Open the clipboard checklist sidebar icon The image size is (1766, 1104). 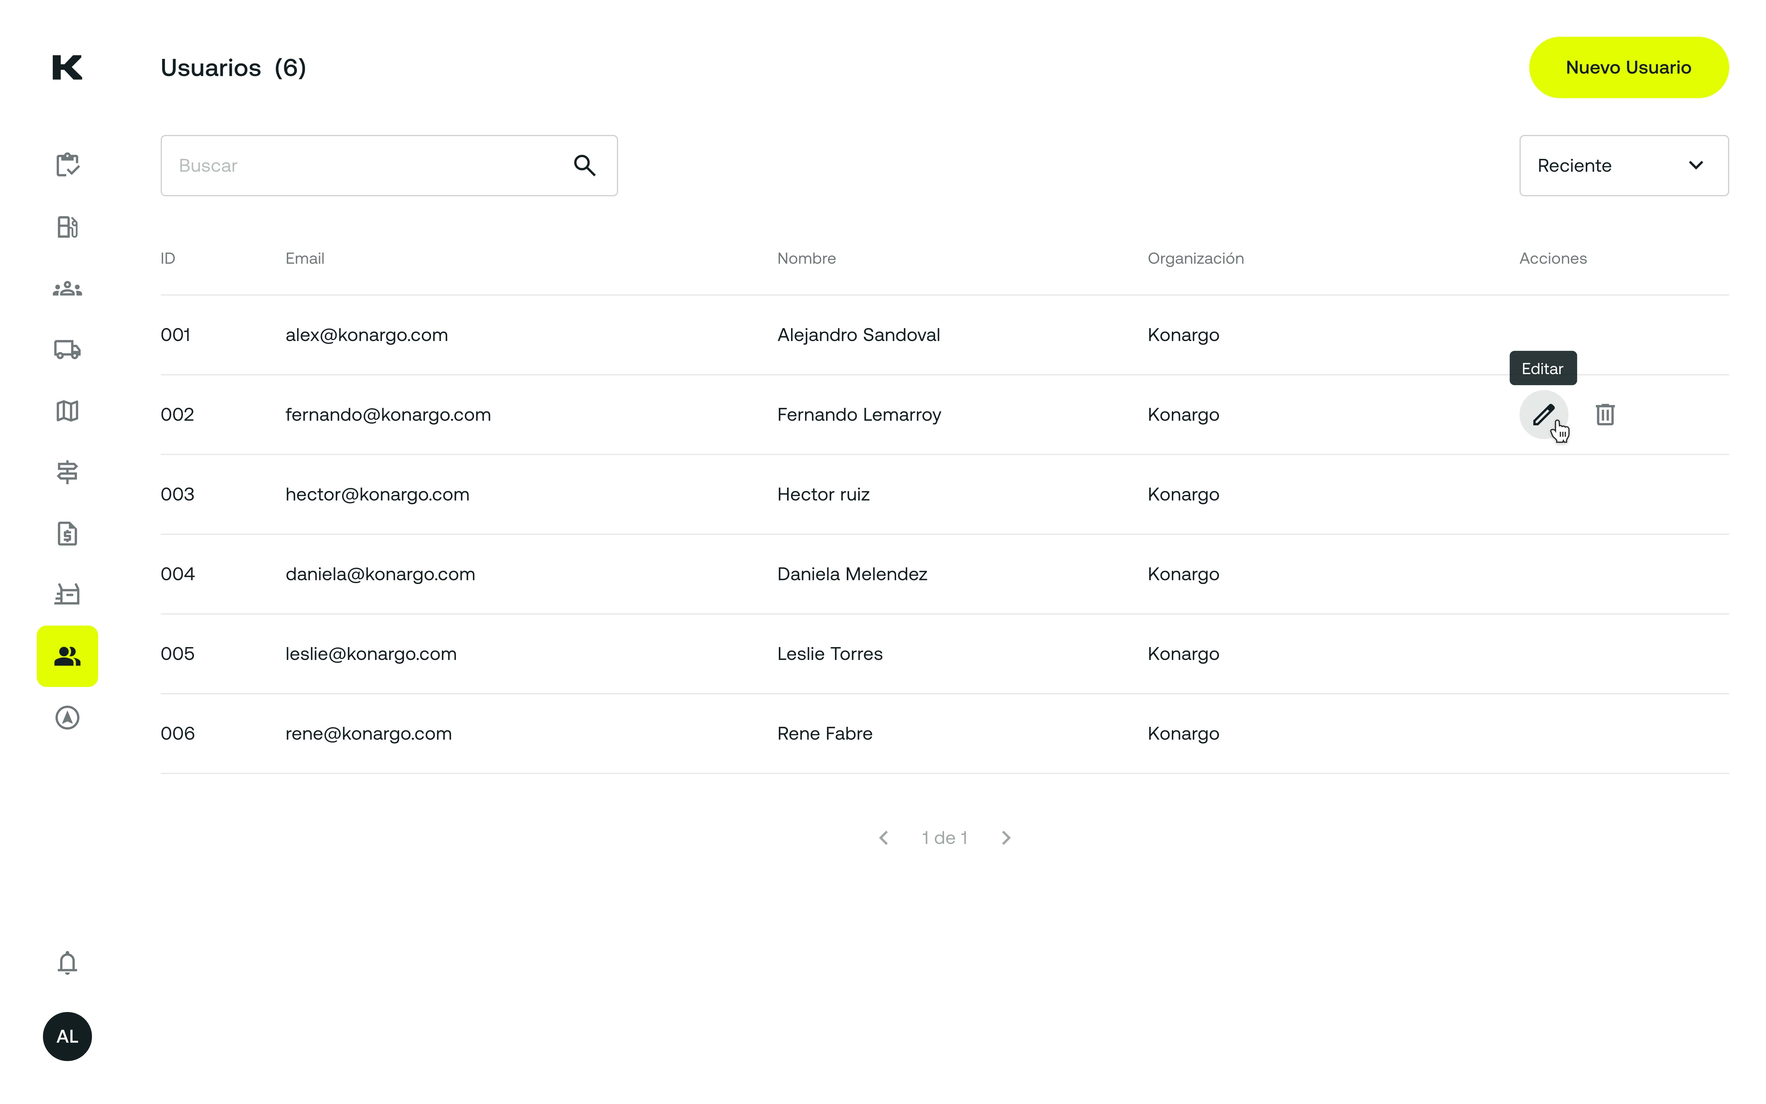(67, 165)
